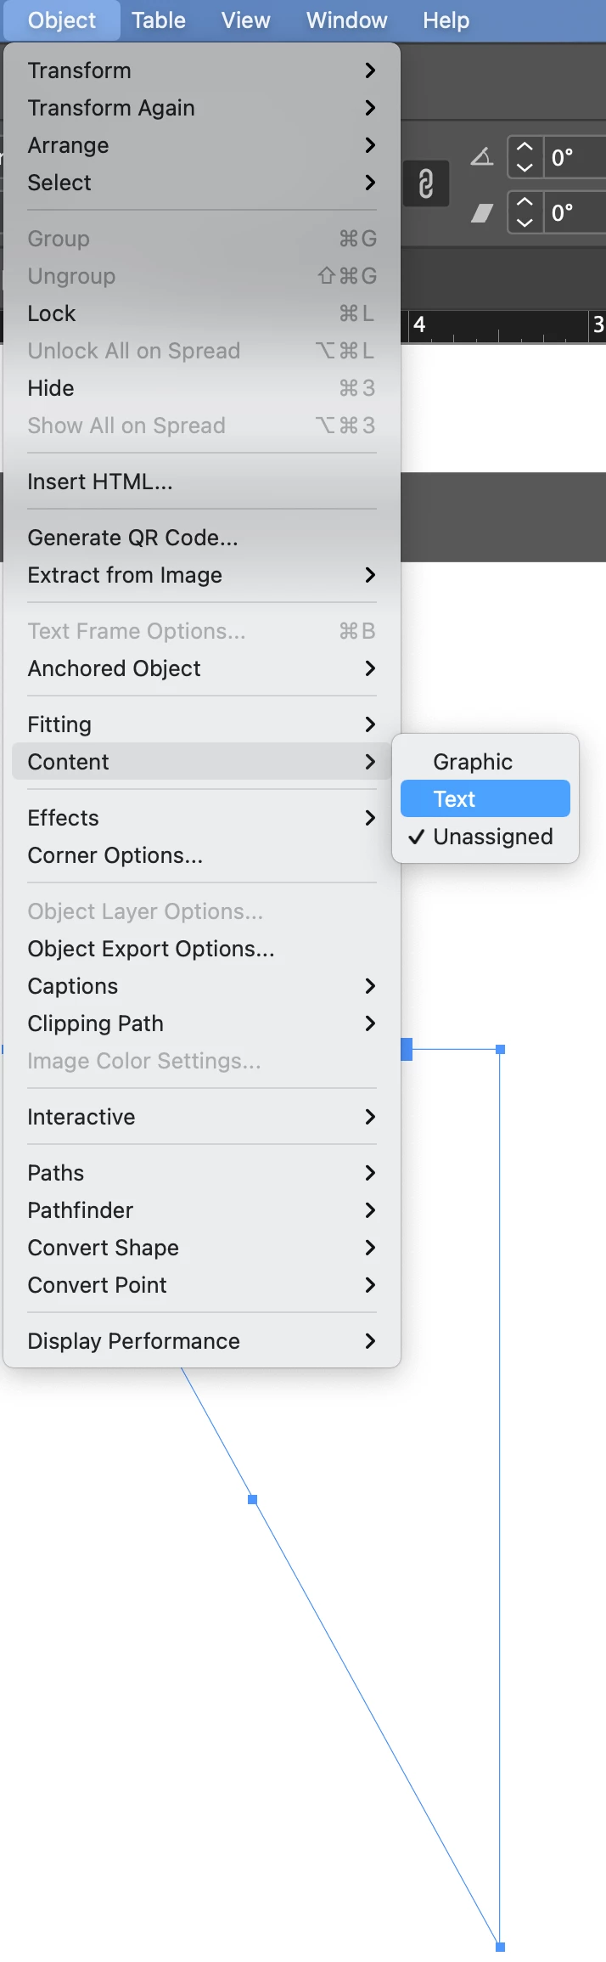Select Text content type
606x1962 pixels.
(485, 799)
